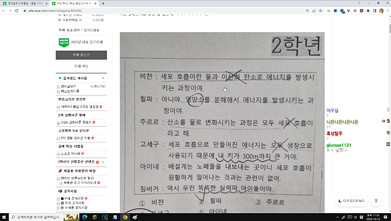This screenshot has width=391, height=221.
Task: Open the zoom magnifier icon in address bar
Action: point(307,11)
